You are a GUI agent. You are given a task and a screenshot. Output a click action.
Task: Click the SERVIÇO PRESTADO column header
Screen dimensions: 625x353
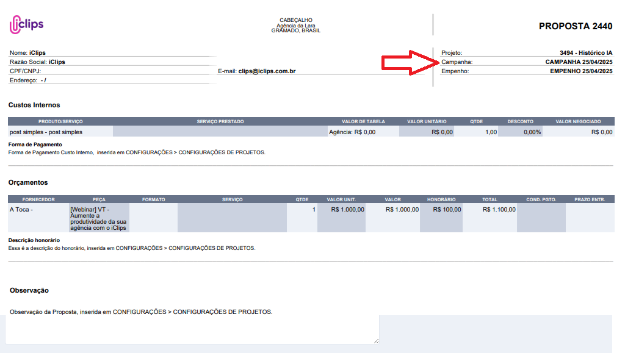(x=220, y=122)
